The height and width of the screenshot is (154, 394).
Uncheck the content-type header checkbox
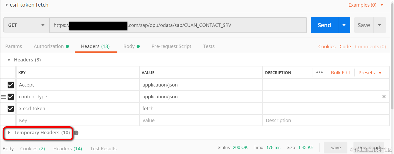tap(11, 97)
